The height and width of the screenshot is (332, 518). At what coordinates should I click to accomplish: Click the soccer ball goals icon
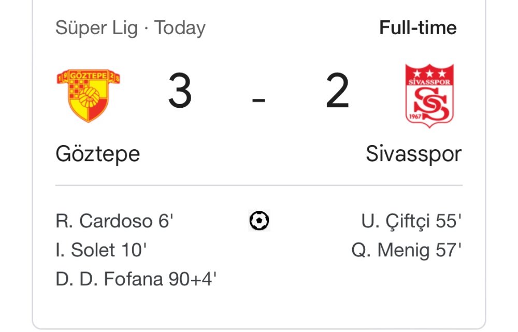coord(259,221)
